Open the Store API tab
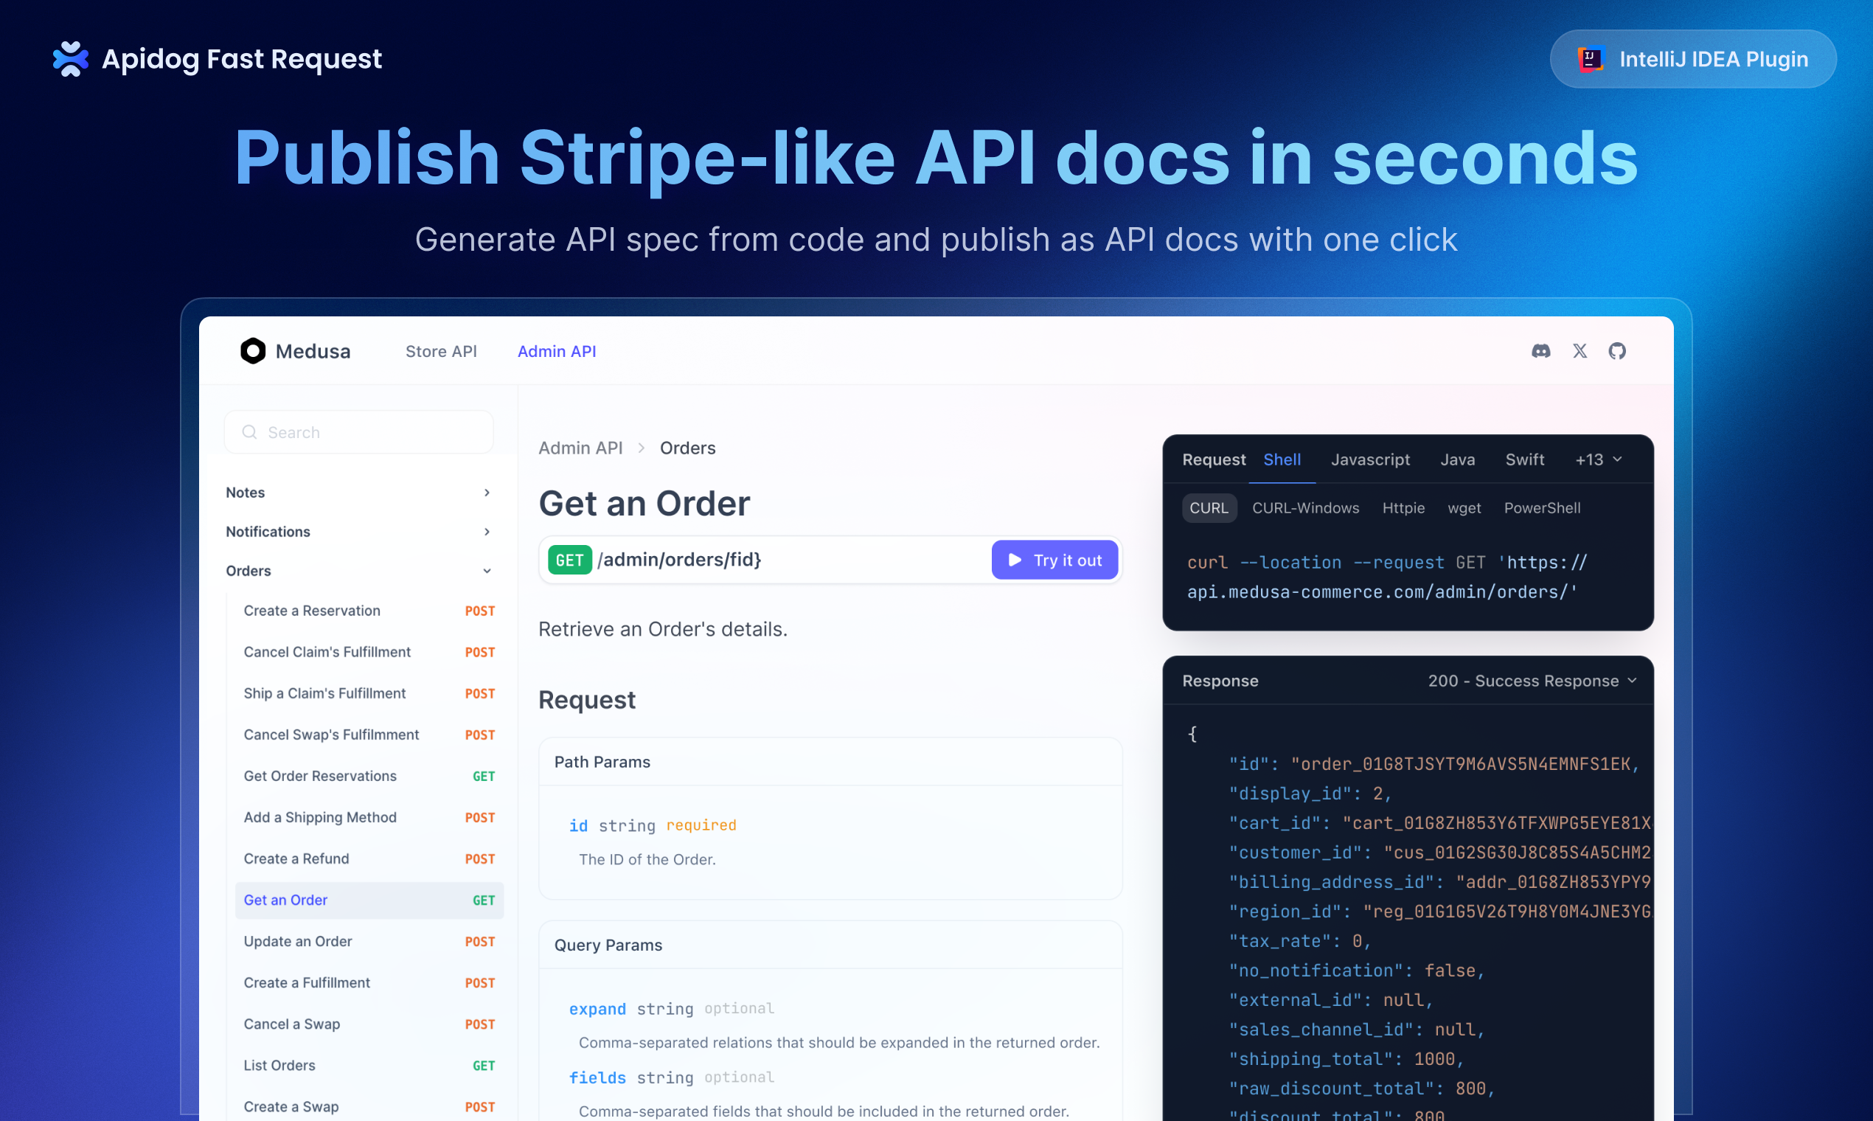This screenshot has height=1121, width=1873. (441, 351)
